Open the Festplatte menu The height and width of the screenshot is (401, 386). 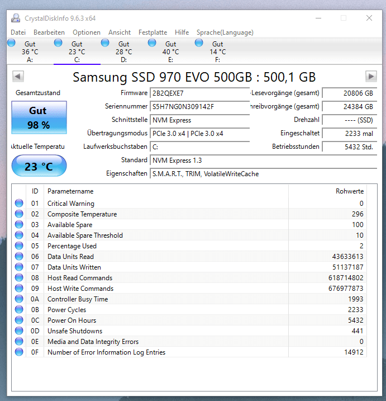pos(153,32)
